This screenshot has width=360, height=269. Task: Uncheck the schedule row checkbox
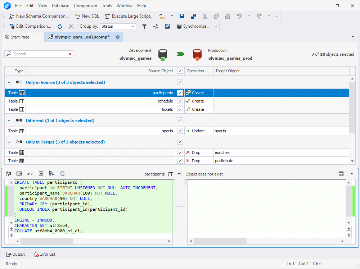[x=180, y=101]
